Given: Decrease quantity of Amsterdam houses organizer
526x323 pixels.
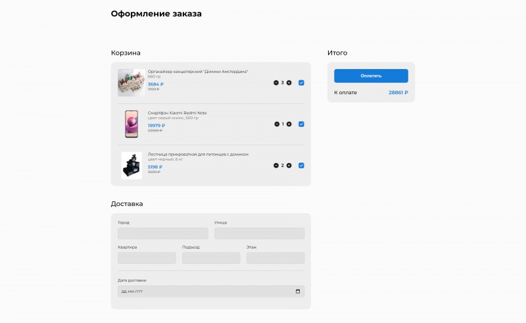Looking at the screenshot, I should 276,83.
